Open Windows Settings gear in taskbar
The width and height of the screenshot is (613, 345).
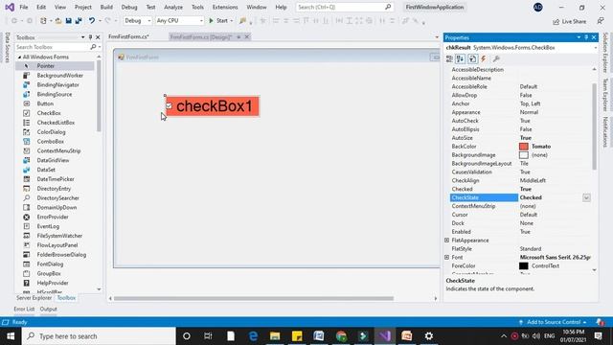click(x=429, y=336)
